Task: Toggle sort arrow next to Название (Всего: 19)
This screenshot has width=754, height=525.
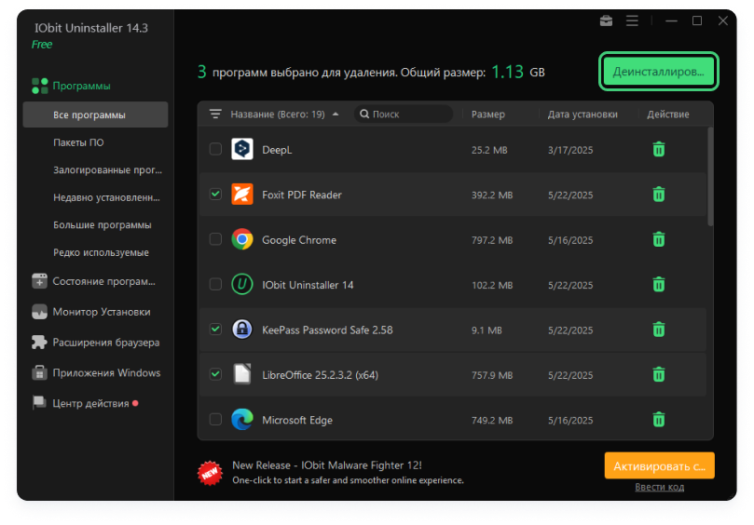Action: click(x=336, y=114)
